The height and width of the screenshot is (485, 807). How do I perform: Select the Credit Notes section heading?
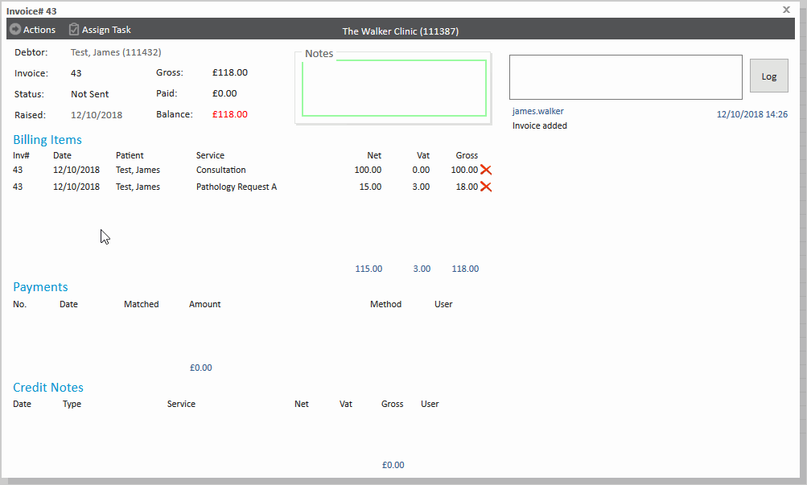[48, 388]
